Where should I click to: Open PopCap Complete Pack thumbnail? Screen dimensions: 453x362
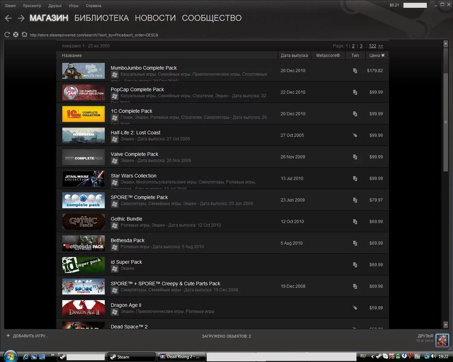[x=84, y=92]
